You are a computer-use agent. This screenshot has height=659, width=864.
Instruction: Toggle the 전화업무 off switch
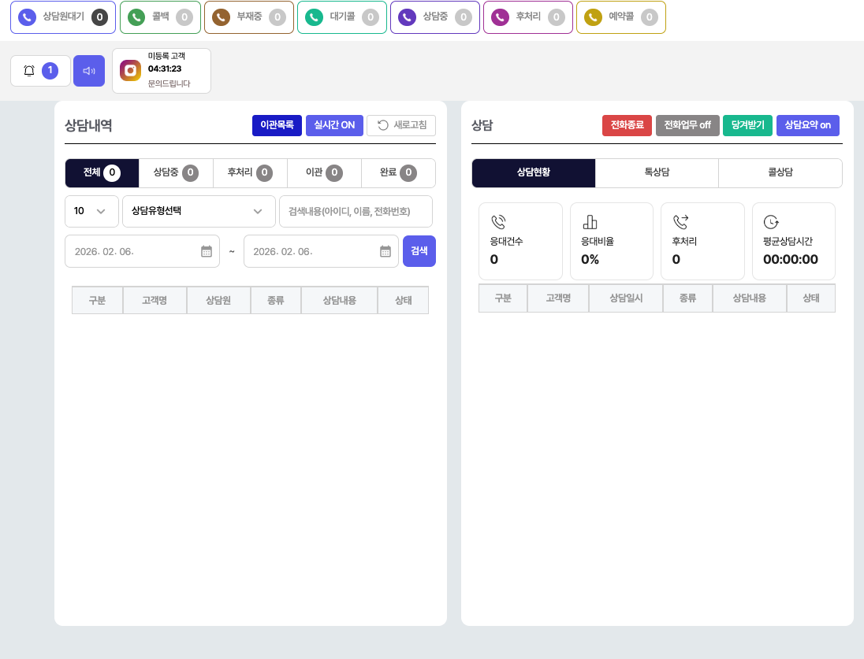pos(687,125)
